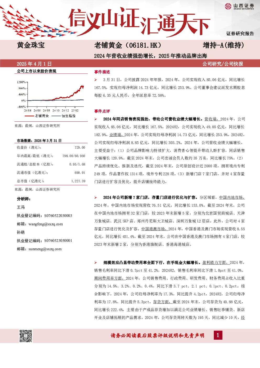Click the rating 增持-A(维持)

(223, 45)
